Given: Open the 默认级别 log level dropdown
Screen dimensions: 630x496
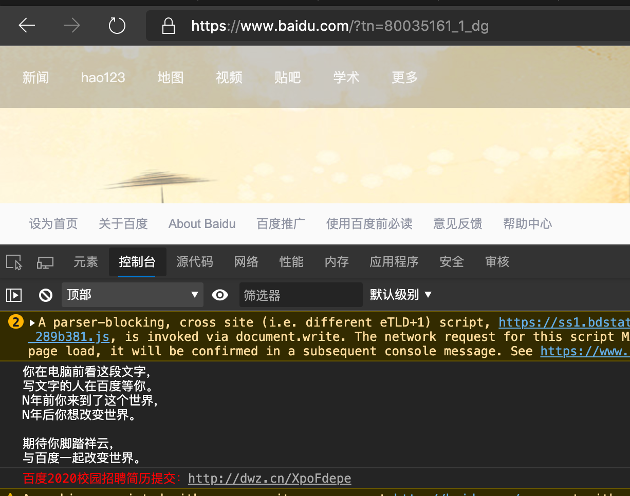Looking at the screenshot, I should click(401, 295).
